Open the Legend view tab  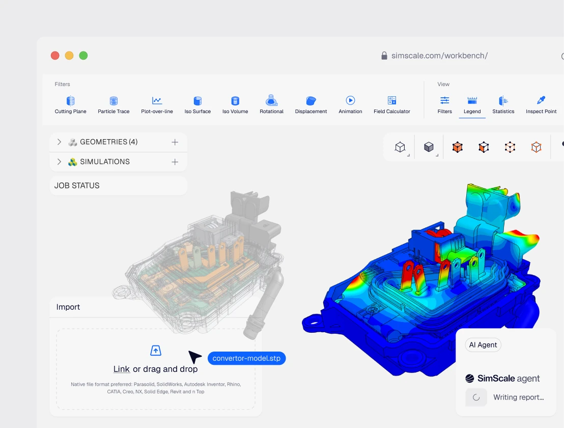pyautogui.click(x=472, y=105)
